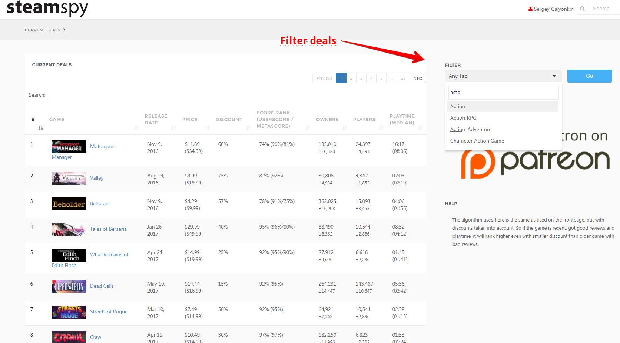
Task: Open the What Remains of link
Action: 109,255
